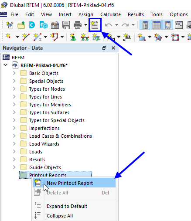Viewport: 191px width, 221px height.
Task: Open the Calculate menu
Action: [110, 14]
